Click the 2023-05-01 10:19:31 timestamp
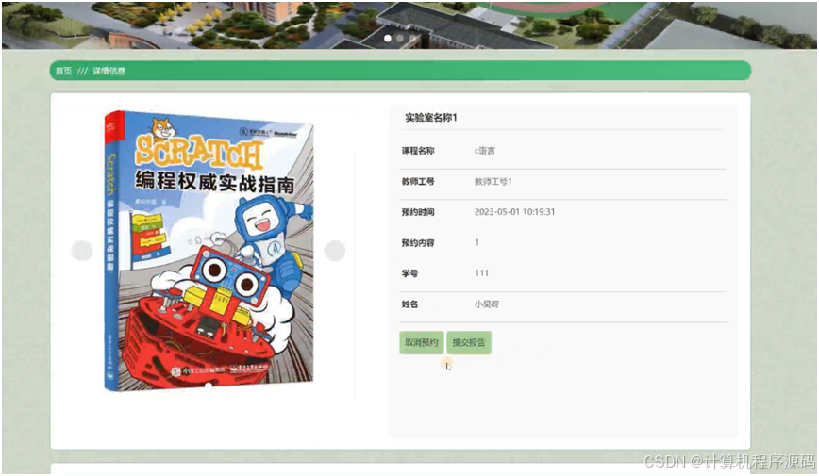 coord(514,212)
